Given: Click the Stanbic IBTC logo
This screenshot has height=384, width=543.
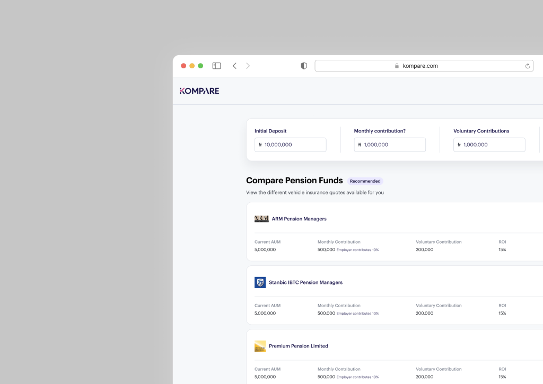Looking at the screenshot, I should 260,282.
